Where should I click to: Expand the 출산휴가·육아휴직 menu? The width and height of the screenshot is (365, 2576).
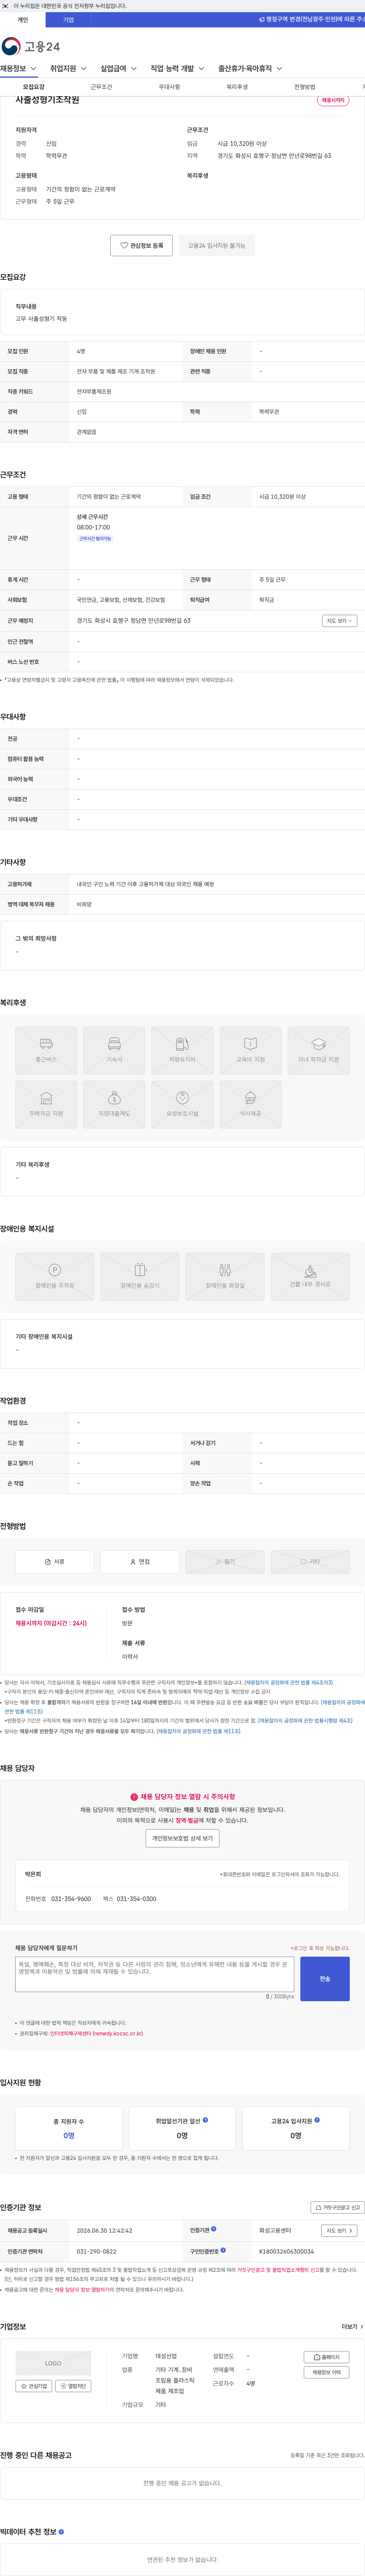pyautogui.click(x=250, y=69)
